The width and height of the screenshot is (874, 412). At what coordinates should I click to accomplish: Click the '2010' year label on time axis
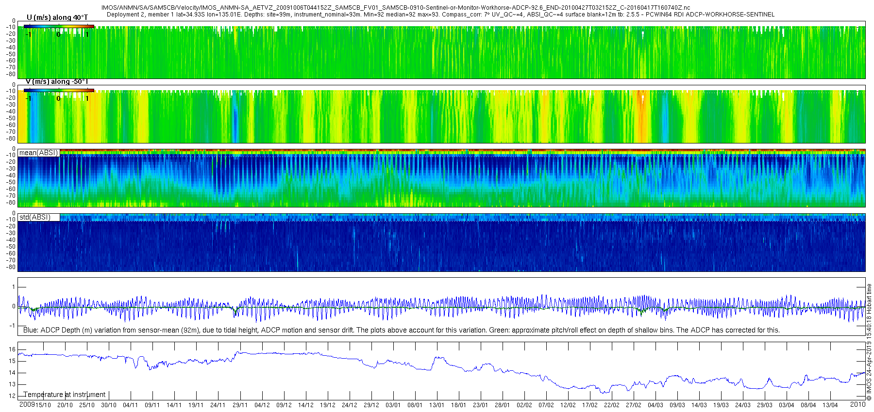(x=858, y=404)
